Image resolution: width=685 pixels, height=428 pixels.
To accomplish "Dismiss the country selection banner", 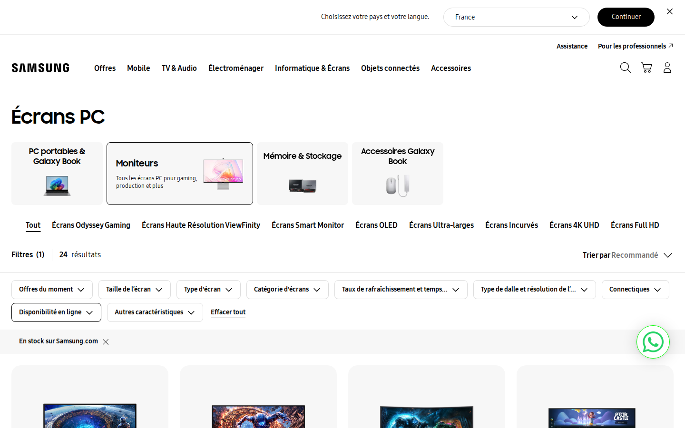I will point(670,11).
